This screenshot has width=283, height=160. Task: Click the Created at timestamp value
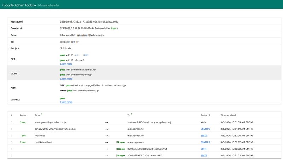pyautogui.click(x=89, y=29)
